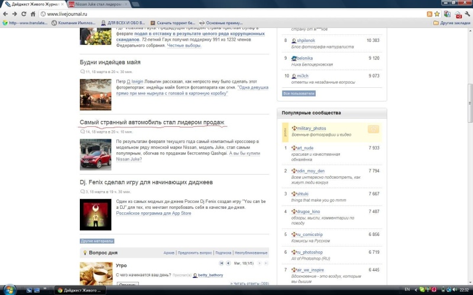Open the Самый странный автомобиль headline
473x295 pixels.
[x=152, y=122]
